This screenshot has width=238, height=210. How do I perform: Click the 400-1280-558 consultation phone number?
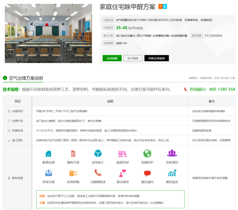point(222,89)
